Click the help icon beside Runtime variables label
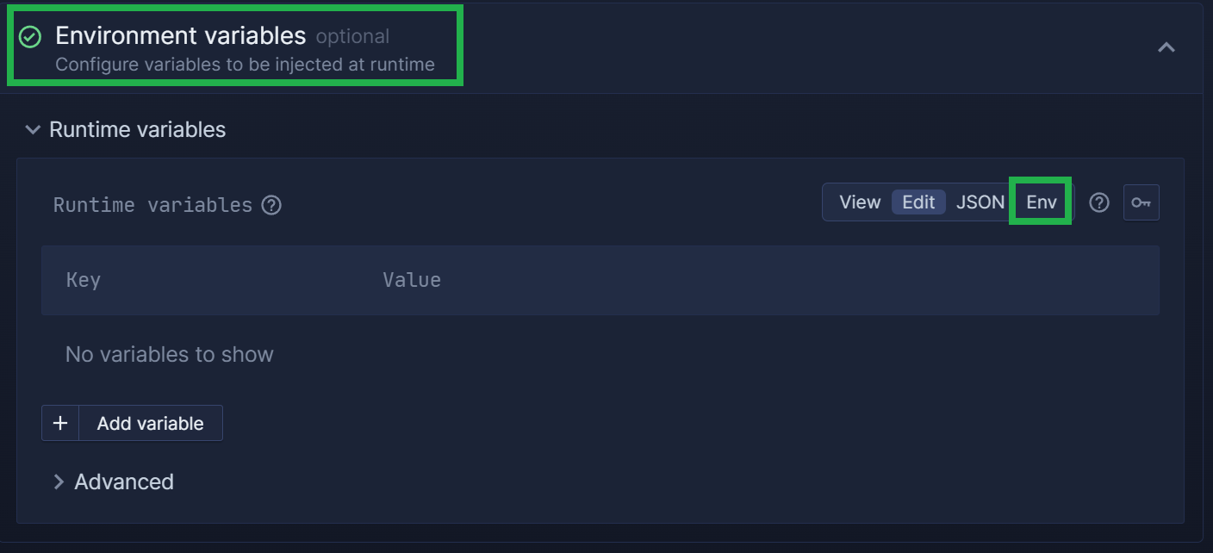The width and height of the screenshot is (1213, 553). pyautogui.click(x=271, y=205)
